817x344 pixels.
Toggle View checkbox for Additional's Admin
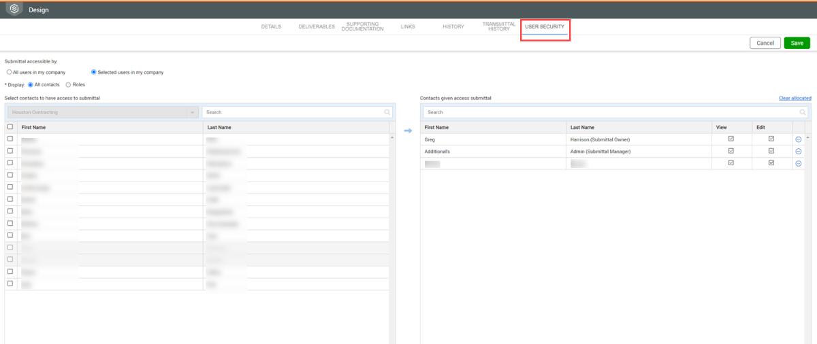[x=731, y=151]
